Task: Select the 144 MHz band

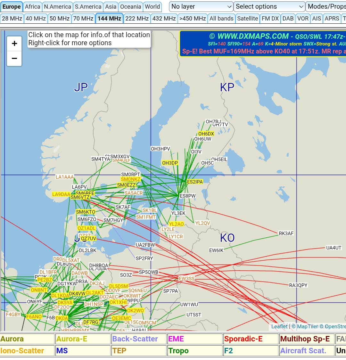Action: [109, 18]
